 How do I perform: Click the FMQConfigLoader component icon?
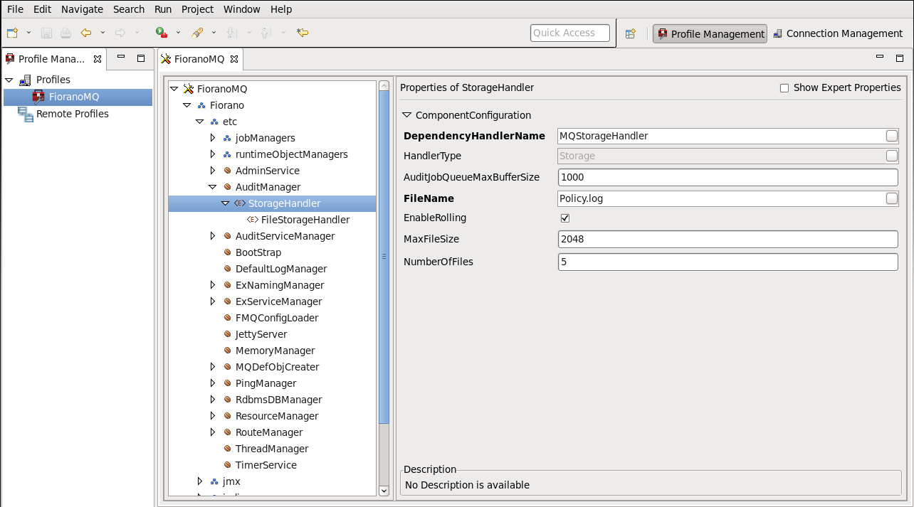pyautogui.click(x=227, y=318)
